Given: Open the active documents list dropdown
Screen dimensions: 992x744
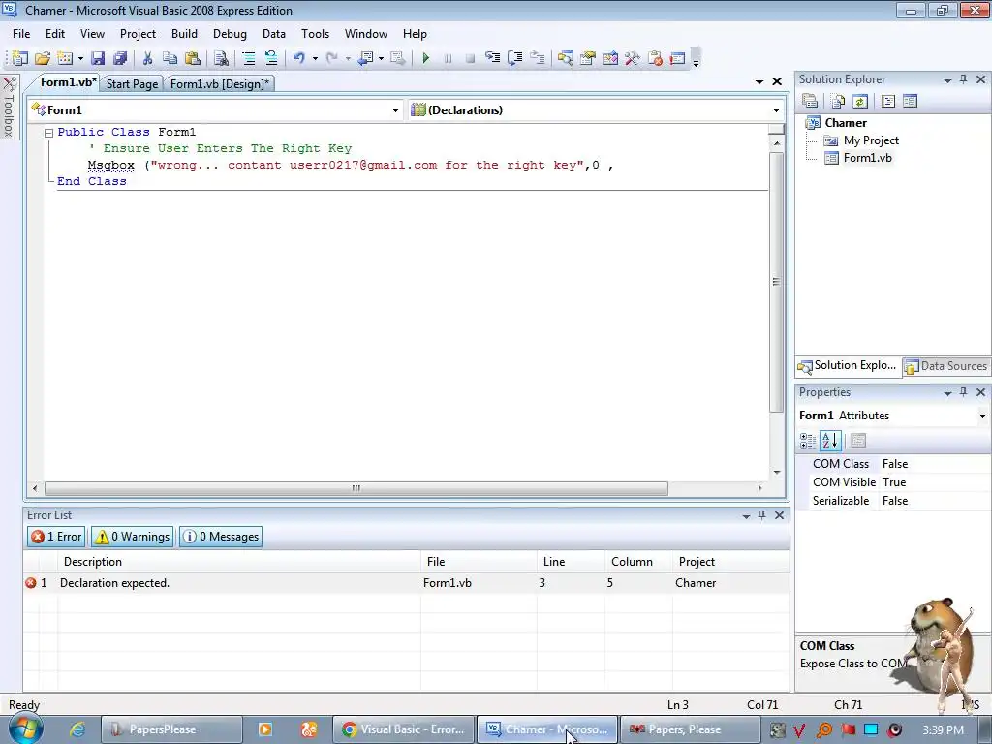Looking at the screenshot, I should pyautogui.click(x=759, y=81).
